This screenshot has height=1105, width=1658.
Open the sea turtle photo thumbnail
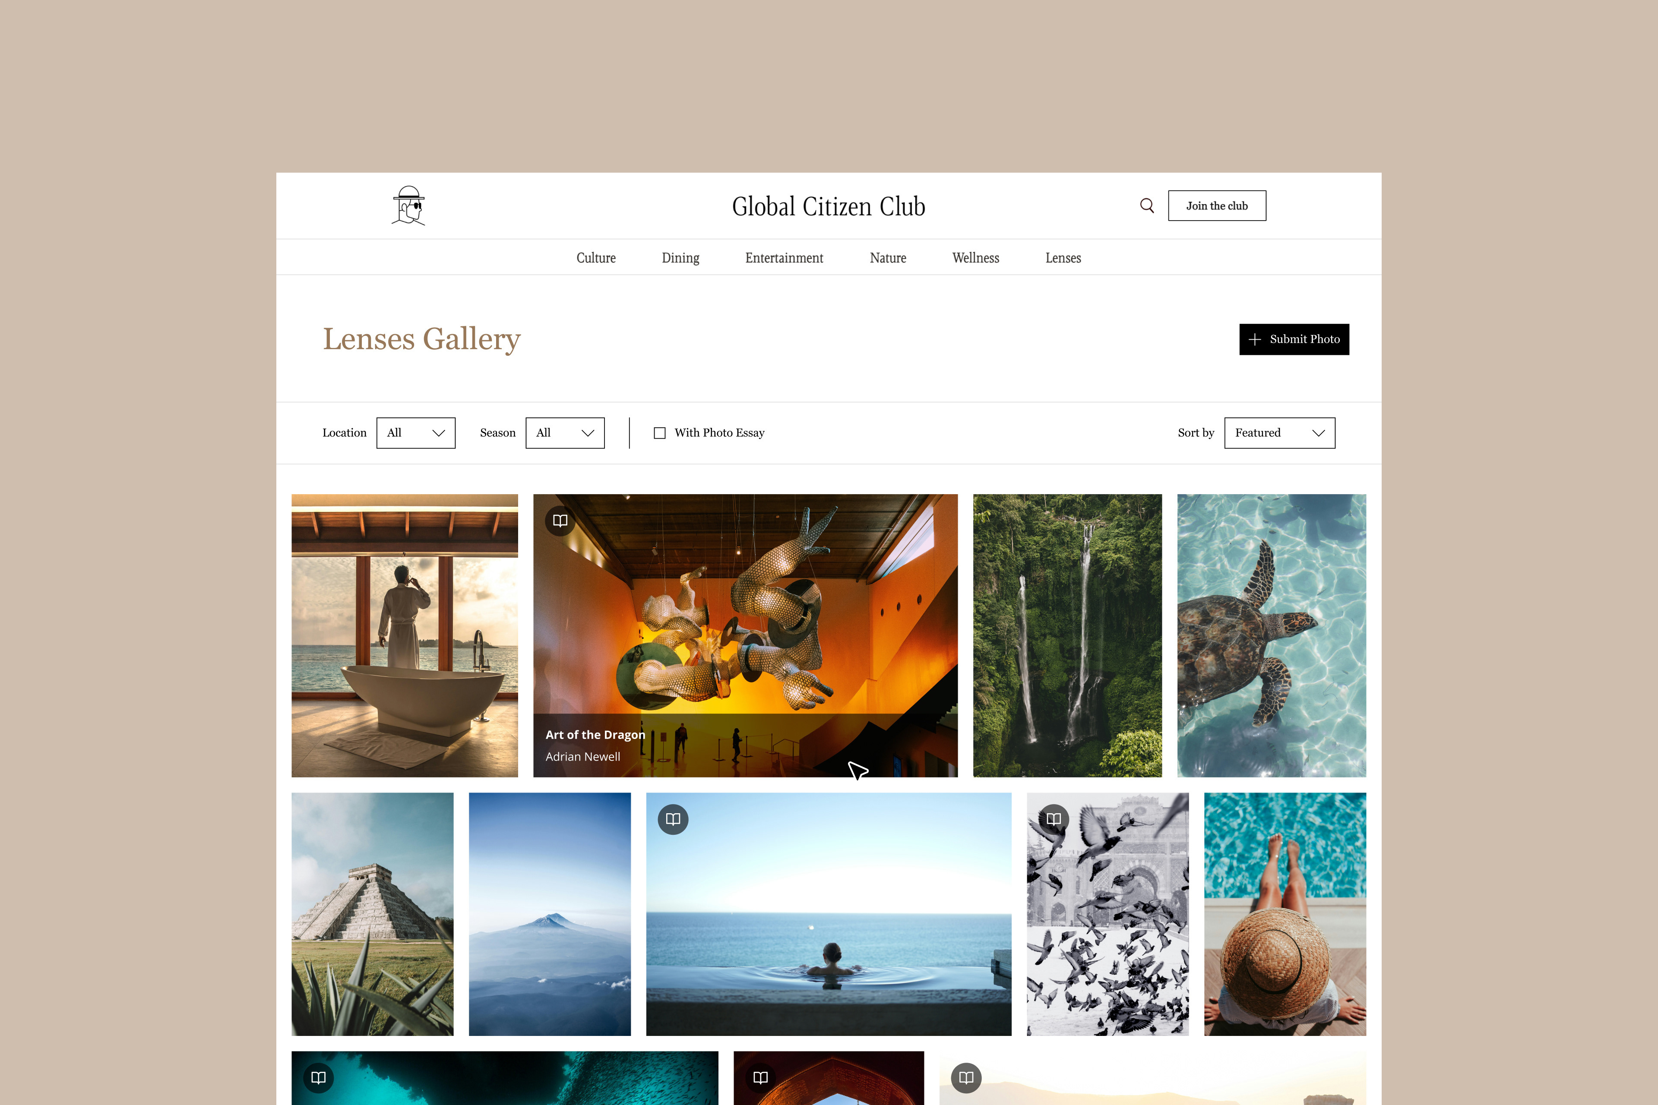pyautogui.click(x=1272, y=636)
